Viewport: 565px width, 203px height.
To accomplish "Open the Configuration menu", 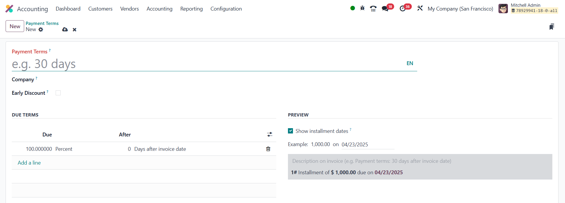I will (226, 9).
